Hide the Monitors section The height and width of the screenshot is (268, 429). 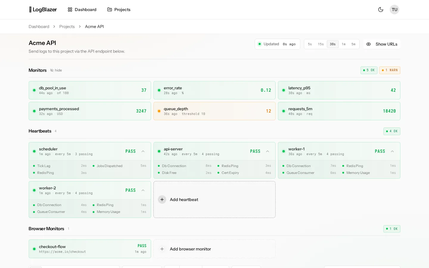(56, 70)
